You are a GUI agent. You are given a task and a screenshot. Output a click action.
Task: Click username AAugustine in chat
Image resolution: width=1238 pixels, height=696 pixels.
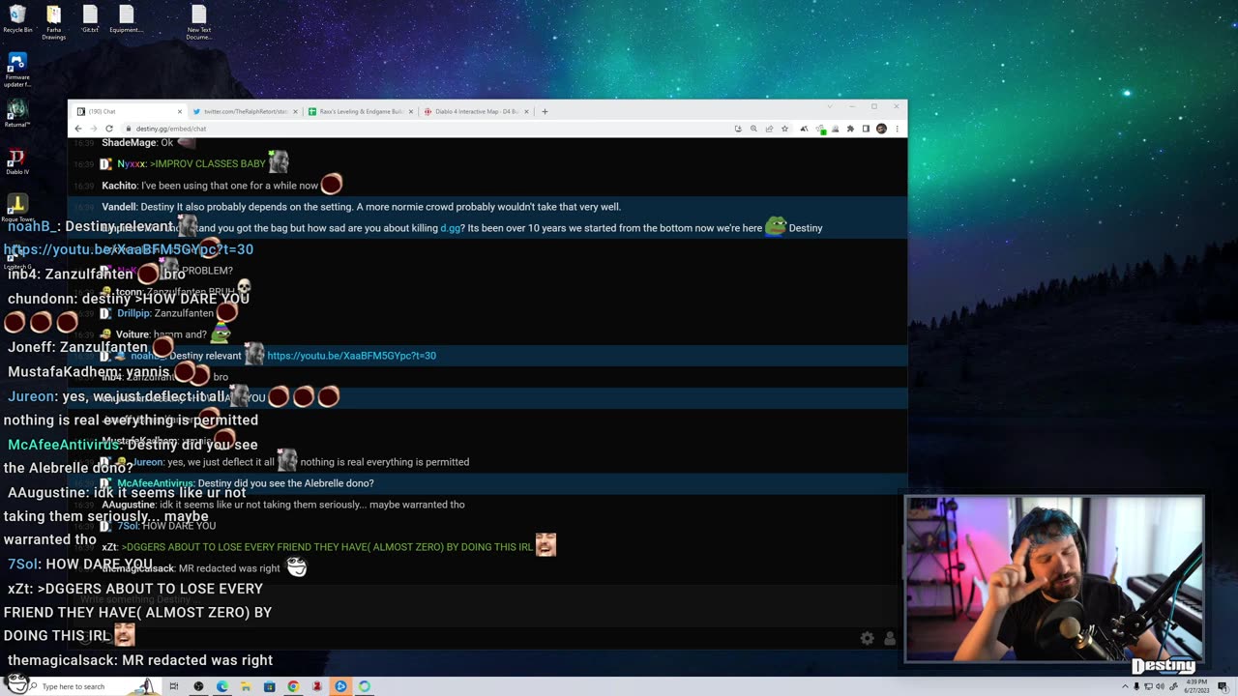point(129,505)
